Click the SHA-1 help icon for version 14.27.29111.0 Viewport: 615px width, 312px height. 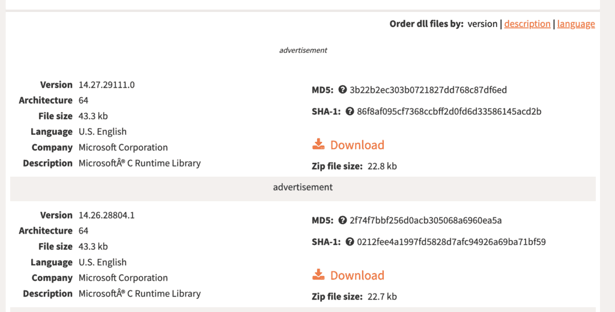(x=350, y=111)
